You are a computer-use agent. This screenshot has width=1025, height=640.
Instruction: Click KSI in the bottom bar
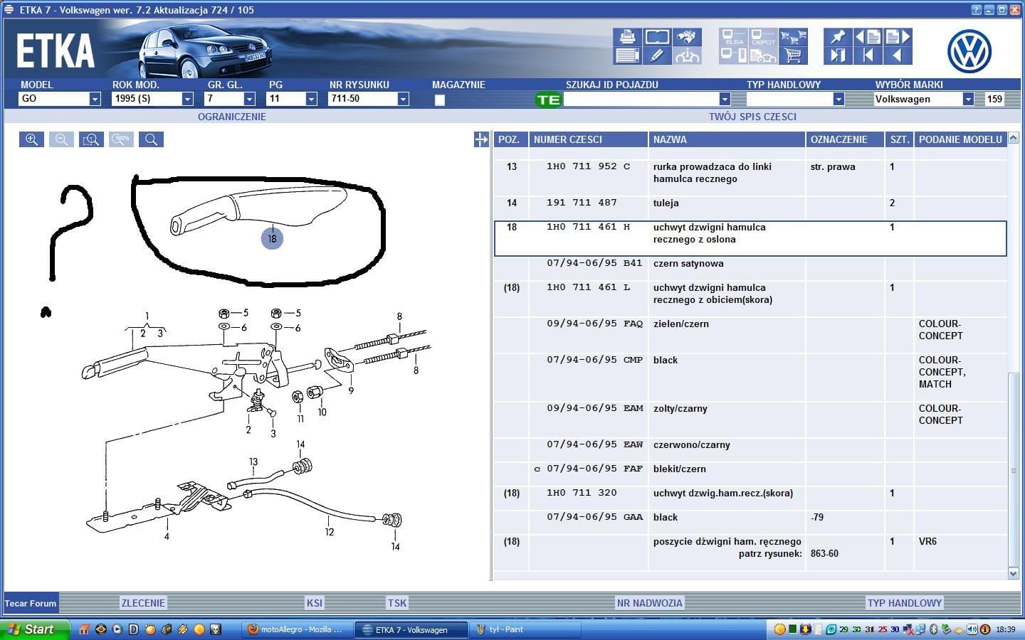315,603
